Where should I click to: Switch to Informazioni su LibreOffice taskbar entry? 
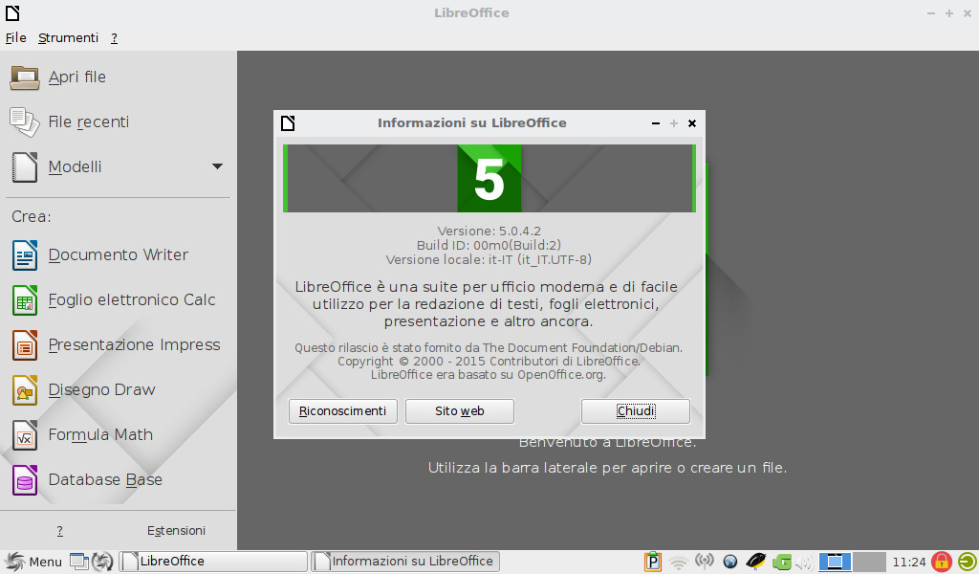point(405,562)
